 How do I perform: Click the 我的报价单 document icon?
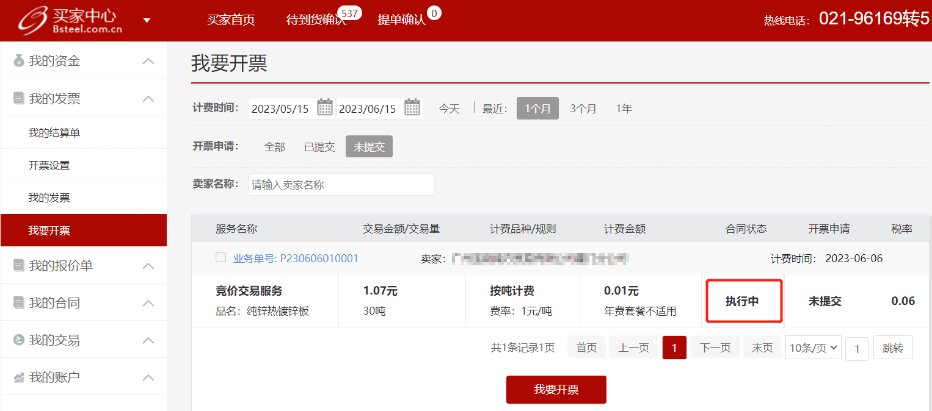(x=19, y=266)
